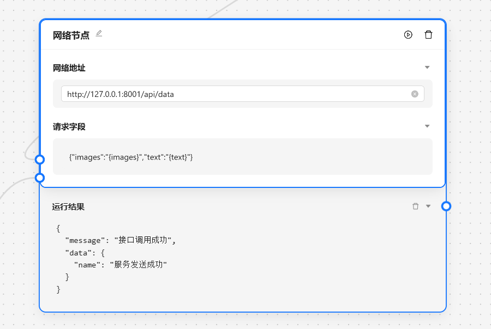The image size is (491, 329).
Task: Select the lower left input connection port
Action: point(39,178)
